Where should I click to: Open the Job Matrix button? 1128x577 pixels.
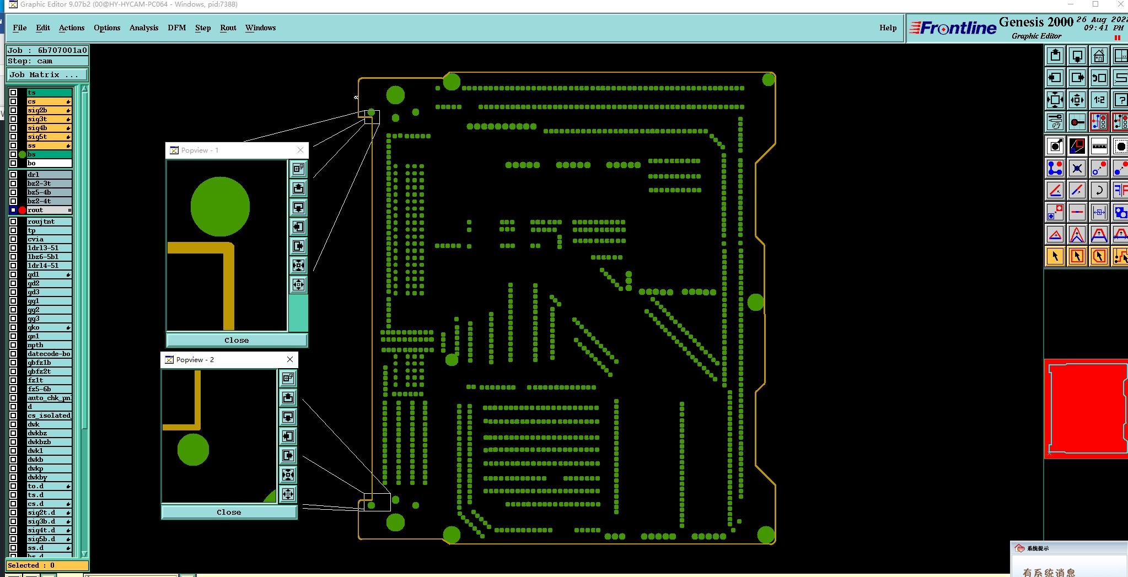[x=47, y=75]
